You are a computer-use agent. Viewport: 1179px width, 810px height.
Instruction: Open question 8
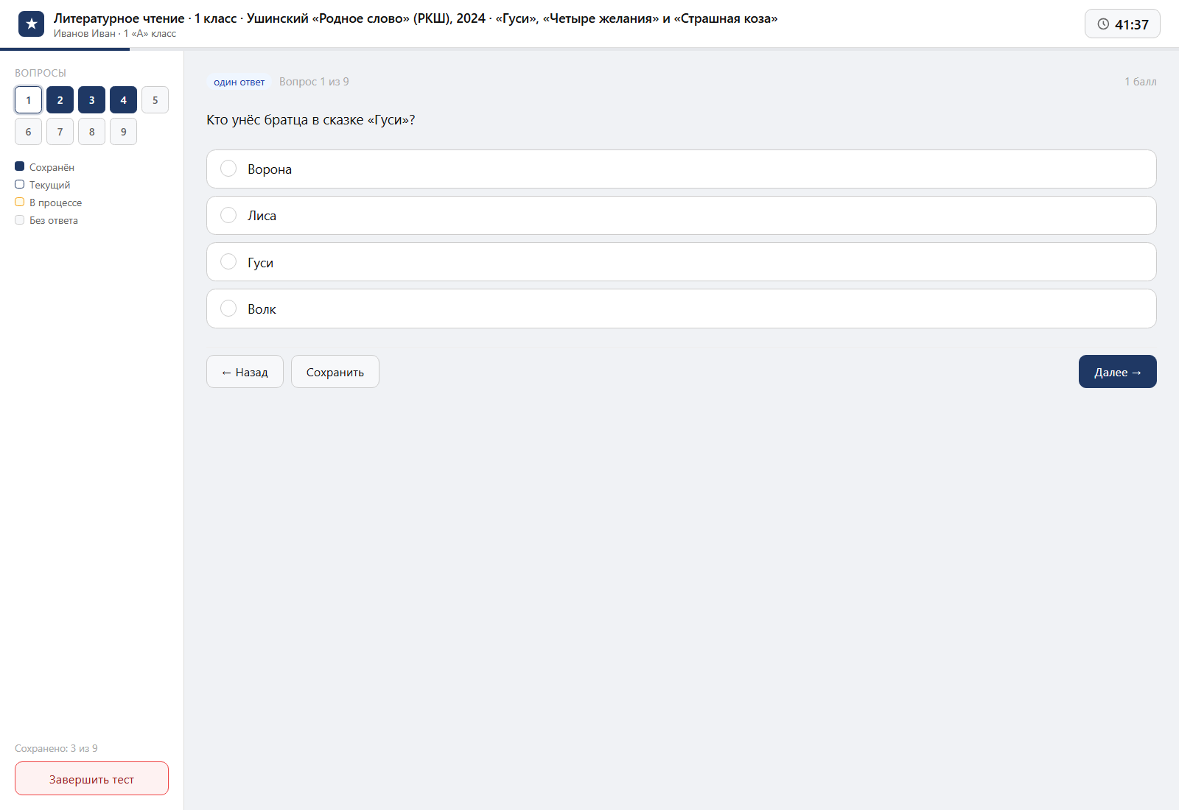91,132
